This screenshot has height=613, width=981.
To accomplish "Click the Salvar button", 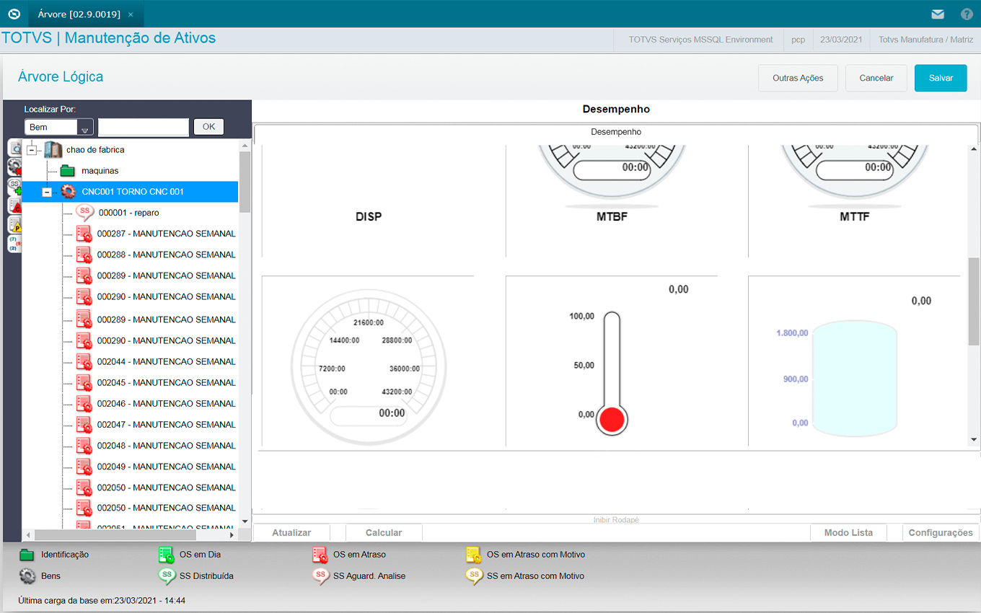I will [941, 78].
